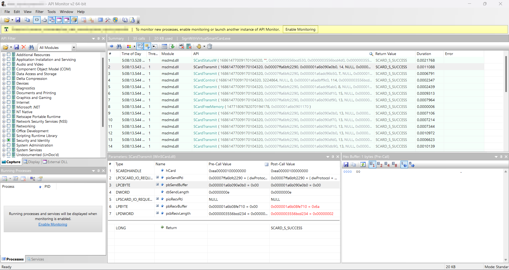The image size is (509, 270).
Task: Save API filter with floppy icon
Action: tap(16, 47)
